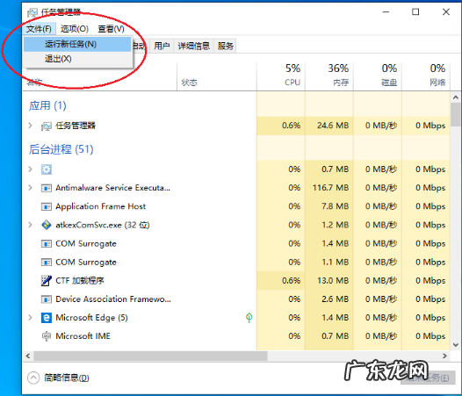Viewport: 462px width, 396px height.
Task: Click the 7.8 MB memory value
Action: point(336,206)
